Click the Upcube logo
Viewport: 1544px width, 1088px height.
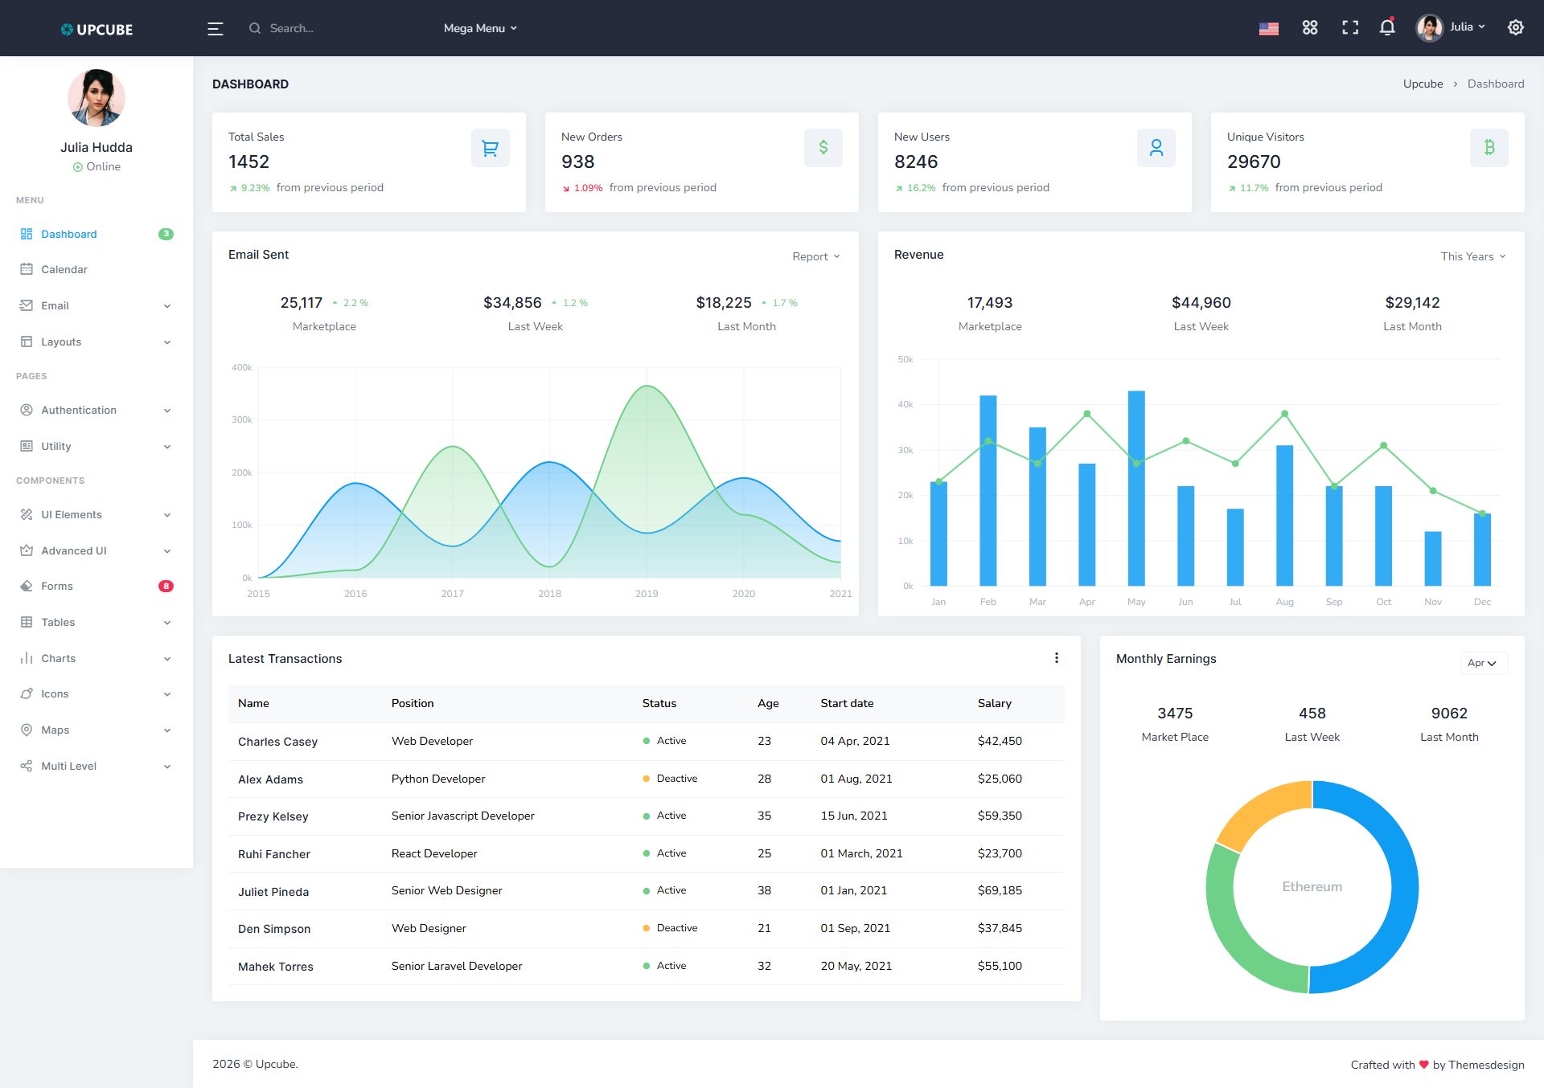click(x=96, y=29)
